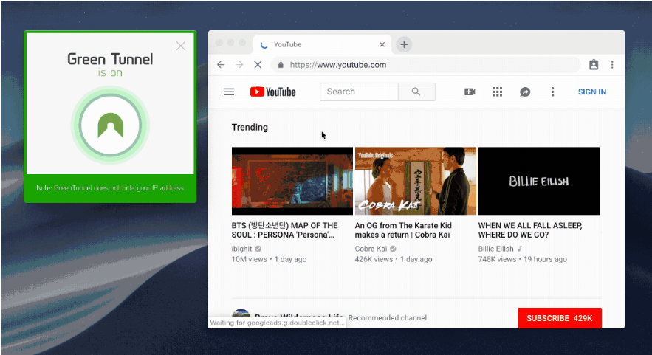The height and width of the screenshot is (355, 652).
Task: Click the lock icon in address bar
Action: (281, 65)
